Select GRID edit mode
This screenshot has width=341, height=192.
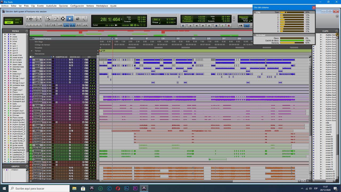tap(17, 22)
